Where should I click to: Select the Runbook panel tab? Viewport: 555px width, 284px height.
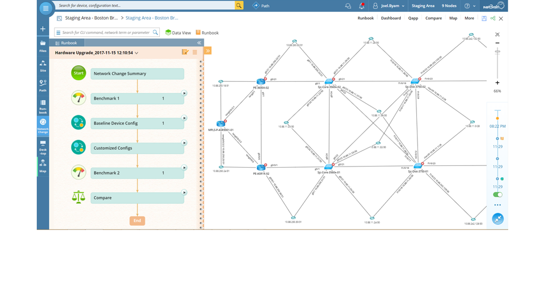coord(67,43)
